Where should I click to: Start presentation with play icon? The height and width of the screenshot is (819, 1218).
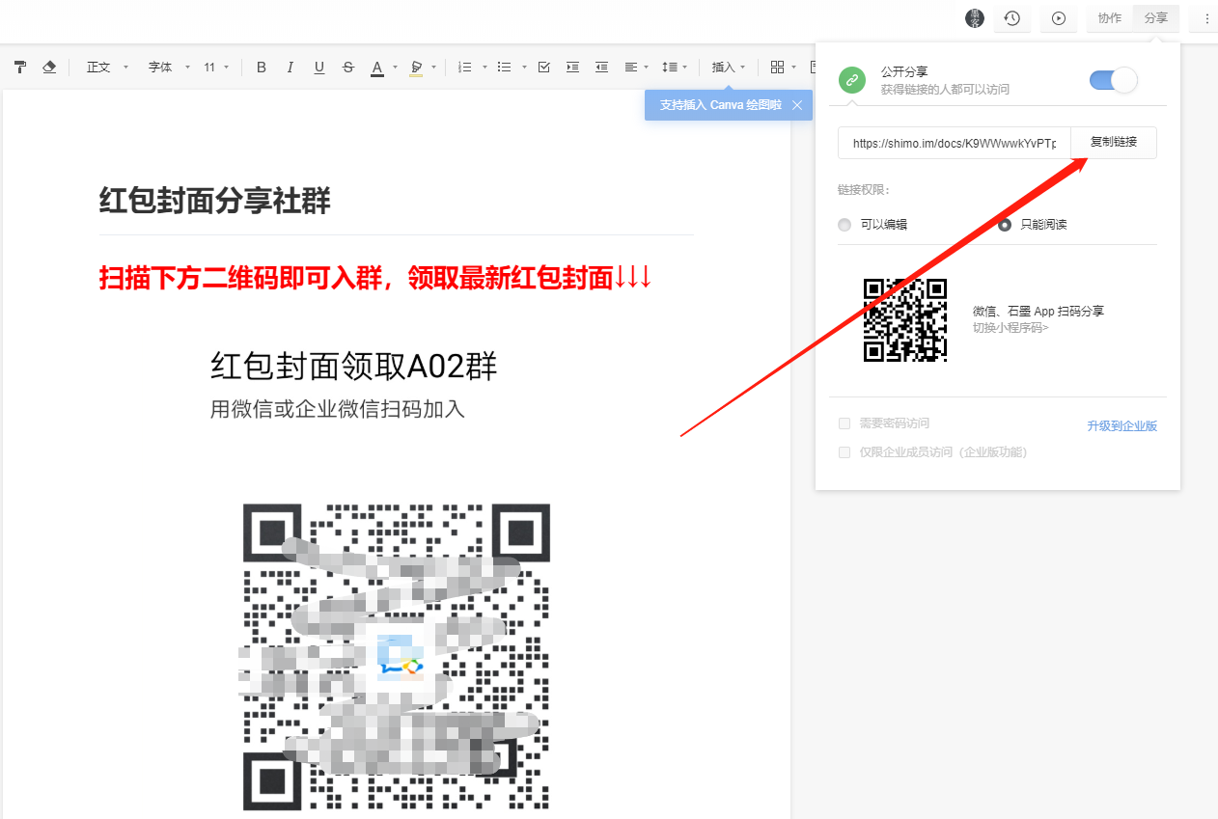pos(1059,18)
